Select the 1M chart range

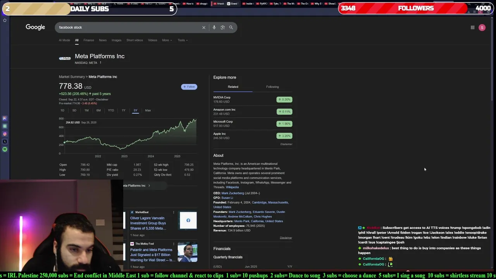86,110
